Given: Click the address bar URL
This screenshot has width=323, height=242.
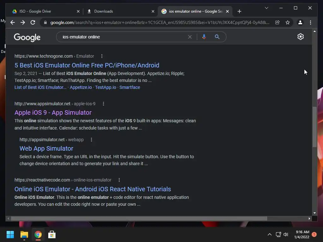Looking at the screenshot, I should [x=160, y=22].
